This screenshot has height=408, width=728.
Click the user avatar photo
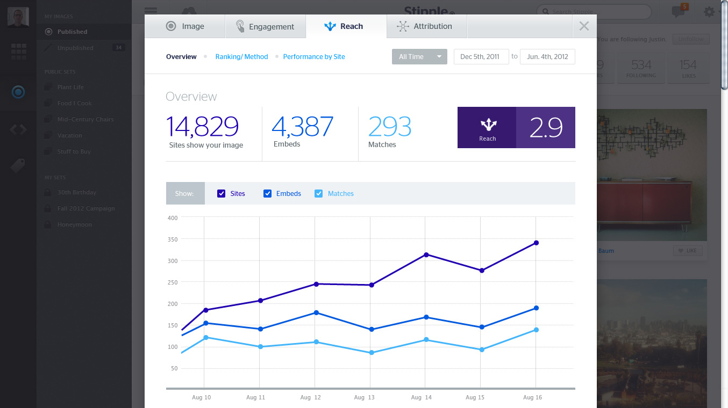click(18, 17)
